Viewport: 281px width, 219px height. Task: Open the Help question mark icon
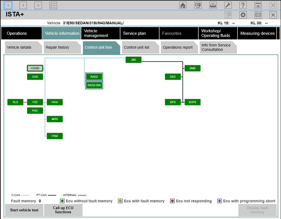[x=243, y=5]
